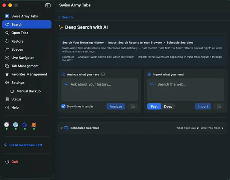The image size is (230, 180).
Task: Click the sparkle icon beside AI Searches Left
Action: (x=5, y=145)
